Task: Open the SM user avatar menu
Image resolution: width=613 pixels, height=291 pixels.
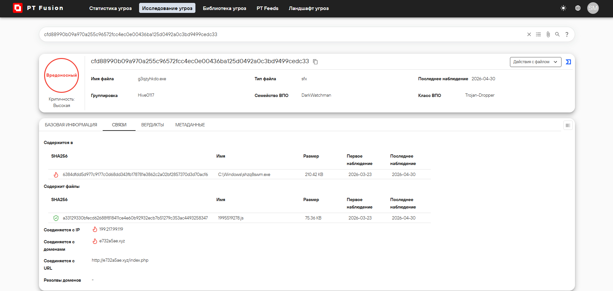Action: click(x=593, y=8)
